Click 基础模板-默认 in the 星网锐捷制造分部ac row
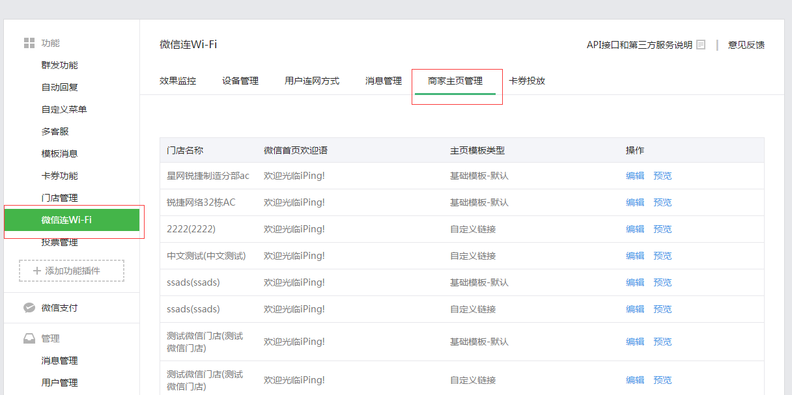 tap(479, 176)
